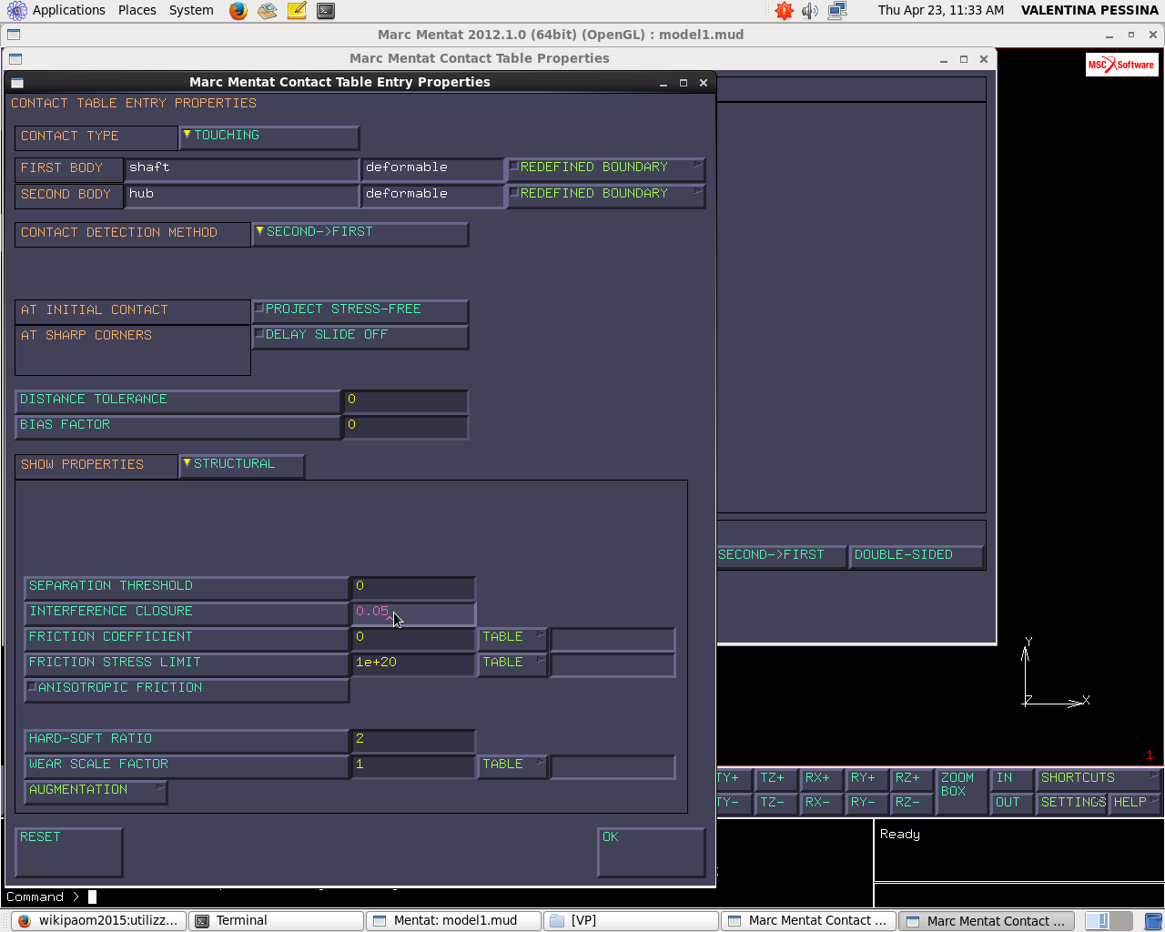Open the volume speaker icon
Viewport: 1165px width, 932px height.
coord(810,11)
